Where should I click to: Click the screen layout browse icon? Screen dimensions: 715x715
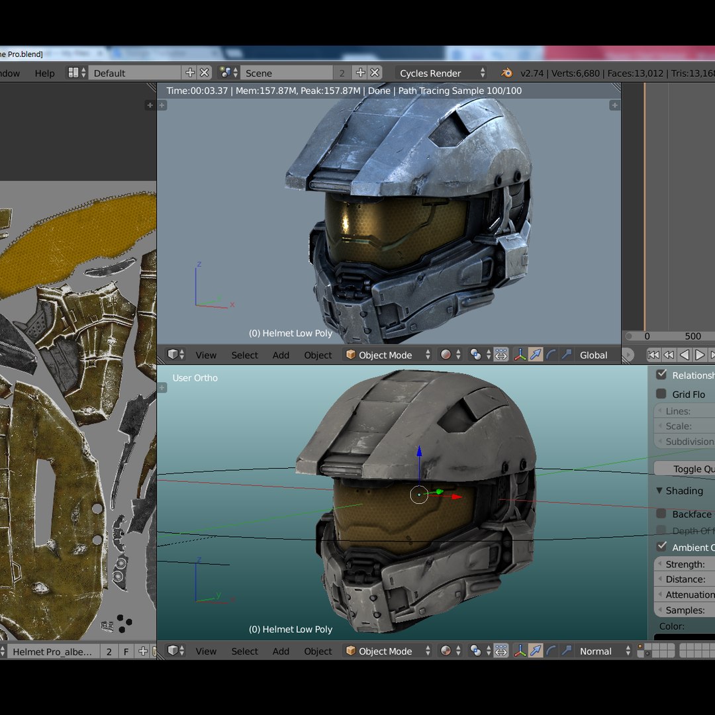pos(76,73)
